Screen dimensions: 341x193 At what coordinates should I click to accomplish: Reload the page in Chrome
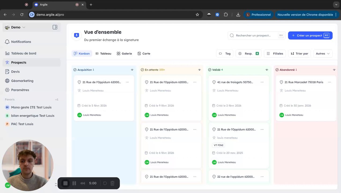click(22, 15)
